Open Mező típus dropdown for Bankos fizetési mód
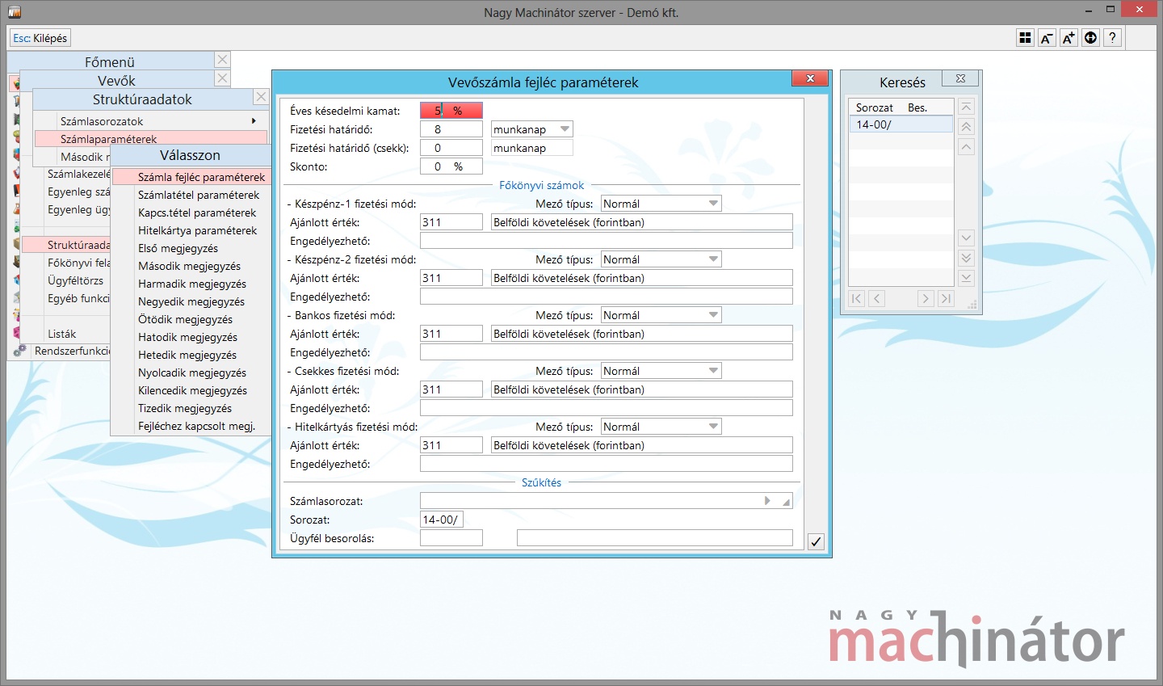This screenshot has height=686, width=1163. pyautogui.click(x=713, y=315)
